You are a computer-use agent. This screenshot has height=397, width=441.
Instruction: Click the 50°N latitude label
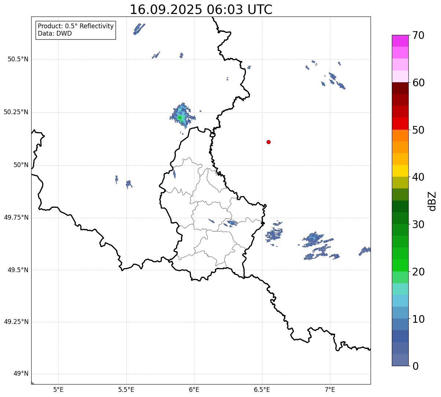coord(21,165)
